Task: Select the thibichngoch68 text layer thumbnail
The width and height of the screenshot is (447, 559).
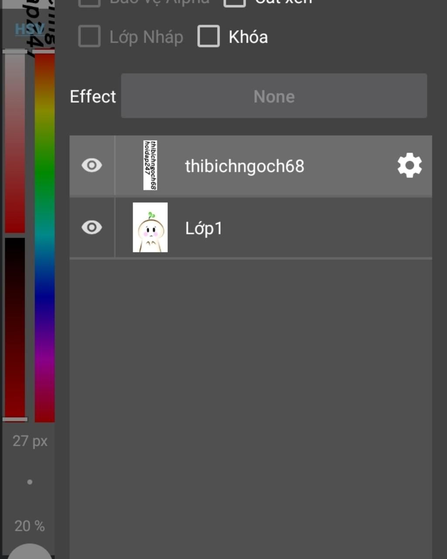Action: coord(150,165)
